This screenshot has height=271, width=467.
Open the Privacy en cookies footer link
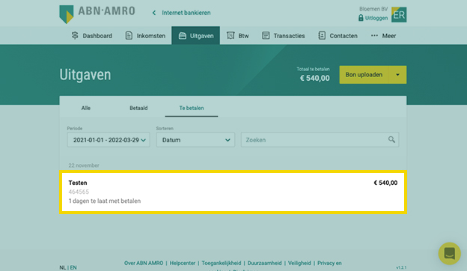tap(329, 263)
